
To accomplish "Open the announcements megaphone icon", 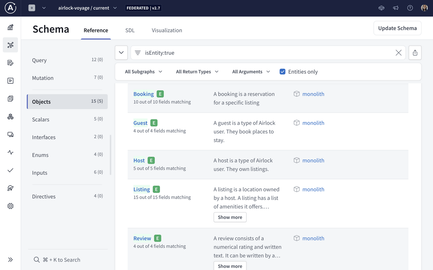I will [396, 8].
